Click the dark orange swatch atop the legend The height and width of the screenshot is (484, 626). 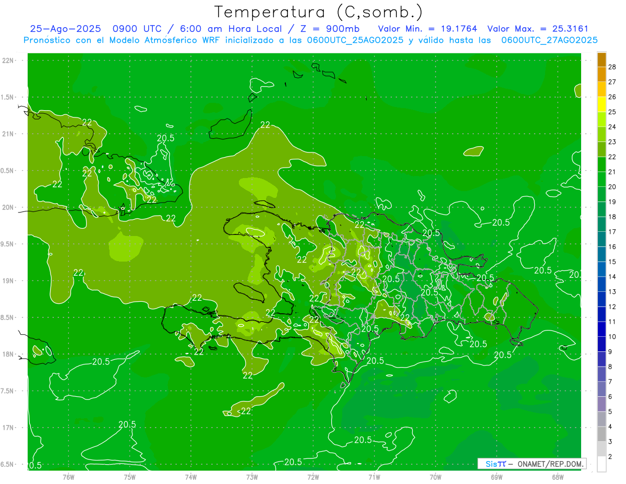[601, 59]
